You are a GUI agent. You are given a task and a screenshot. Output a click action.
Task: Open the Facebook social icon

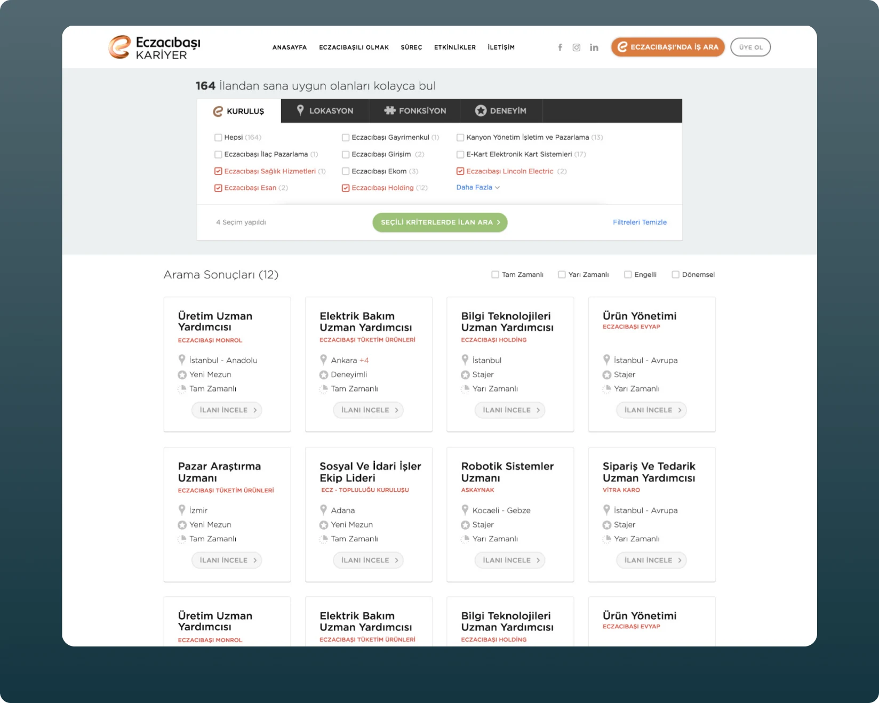(x=560, y=47)
